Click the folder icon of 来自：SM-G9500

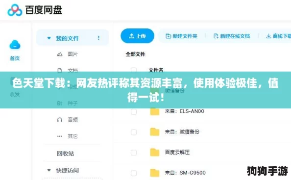click(x=155, y=173)
